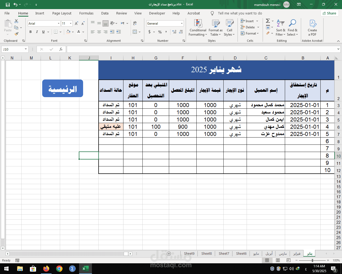This screenshot has width=342, height=274.
Task: Click Tell me what you want to do
Action: click(240, 13)
